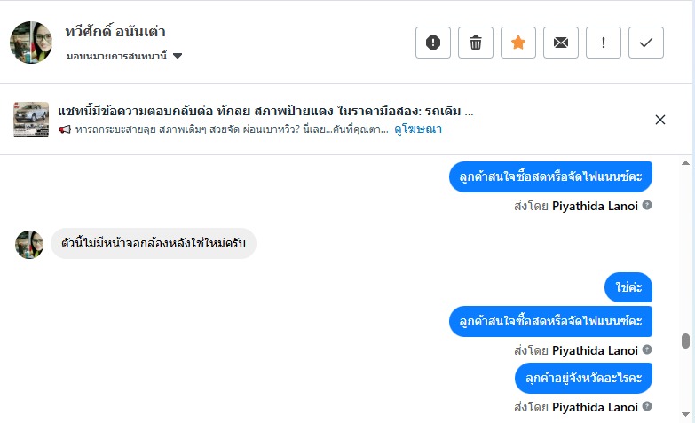Mark as unread with the envelope icon
The image size is (695, 423).
[x=561, y=43]
